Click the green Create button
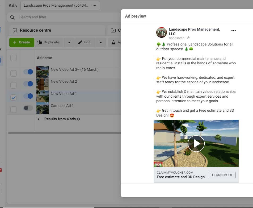 click(22, 42)
